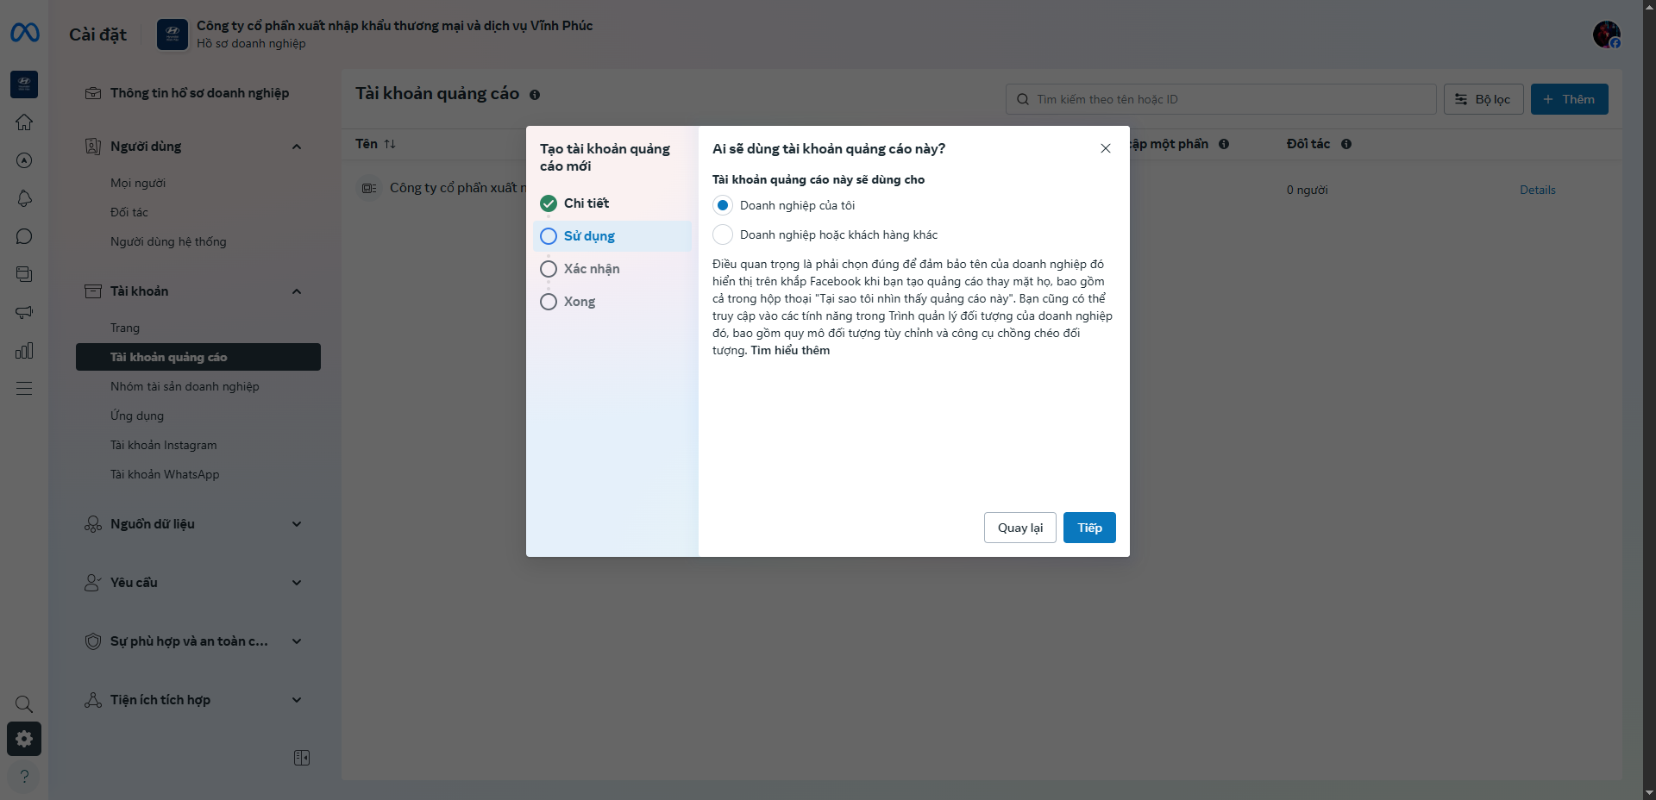Screen dimensions: 1656x800
Task: Select "Doanh nghiệp hoặc khách hàng khác" option
Action: point(723,234)
